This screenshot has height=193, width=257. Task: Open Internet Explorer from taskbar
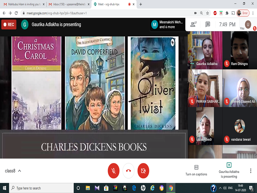coord(152,188)
